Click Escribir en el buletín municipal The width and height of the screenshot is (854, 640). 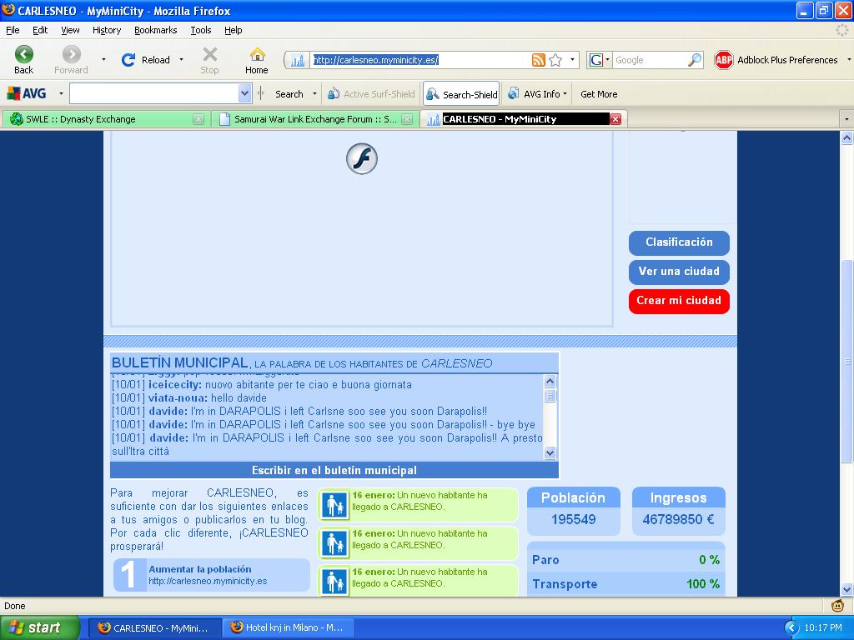click(334, 470)
